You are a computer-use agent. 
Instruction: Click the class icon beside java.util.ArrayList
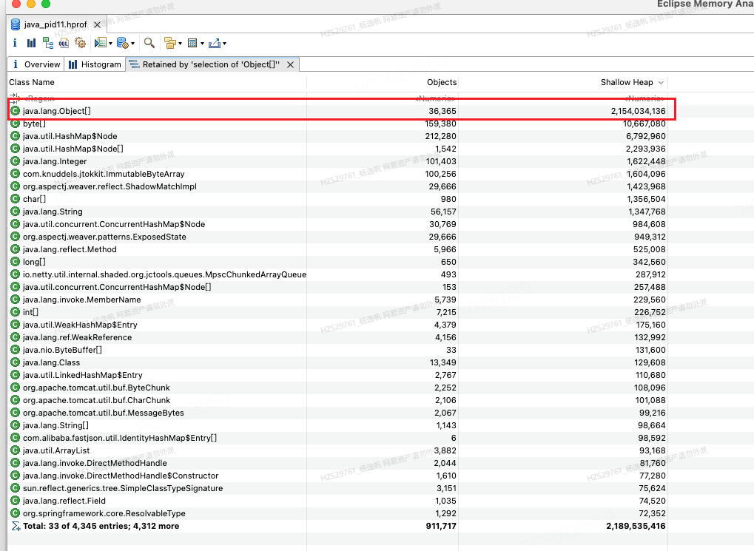point(15,450)
